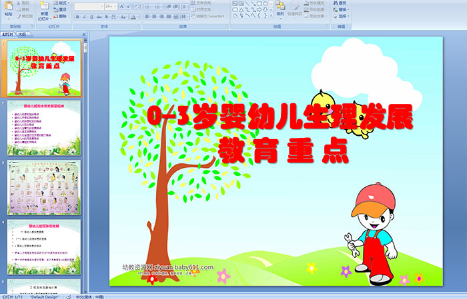This screenshot has width=467, height=299.
Task: Open the Line Spacing dropdown
Action: click(184, 7)
